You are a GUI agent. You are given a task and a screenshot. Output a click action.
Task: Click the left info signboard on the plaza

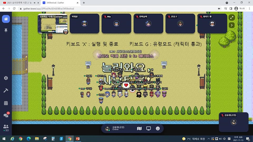[x=88, y=65]
